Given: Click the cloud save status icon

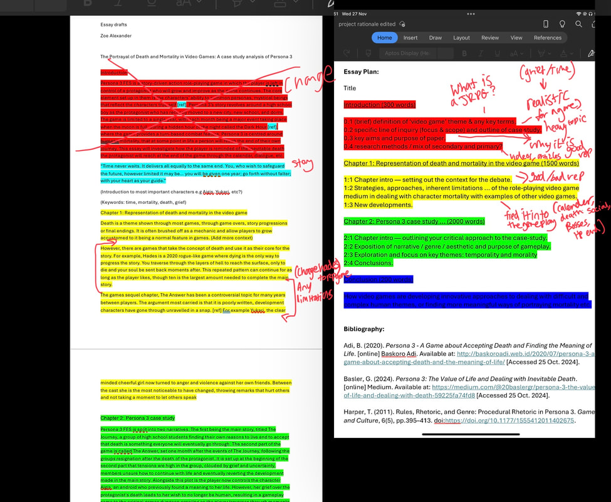Looking at the screenshot, I should point(402,24).
